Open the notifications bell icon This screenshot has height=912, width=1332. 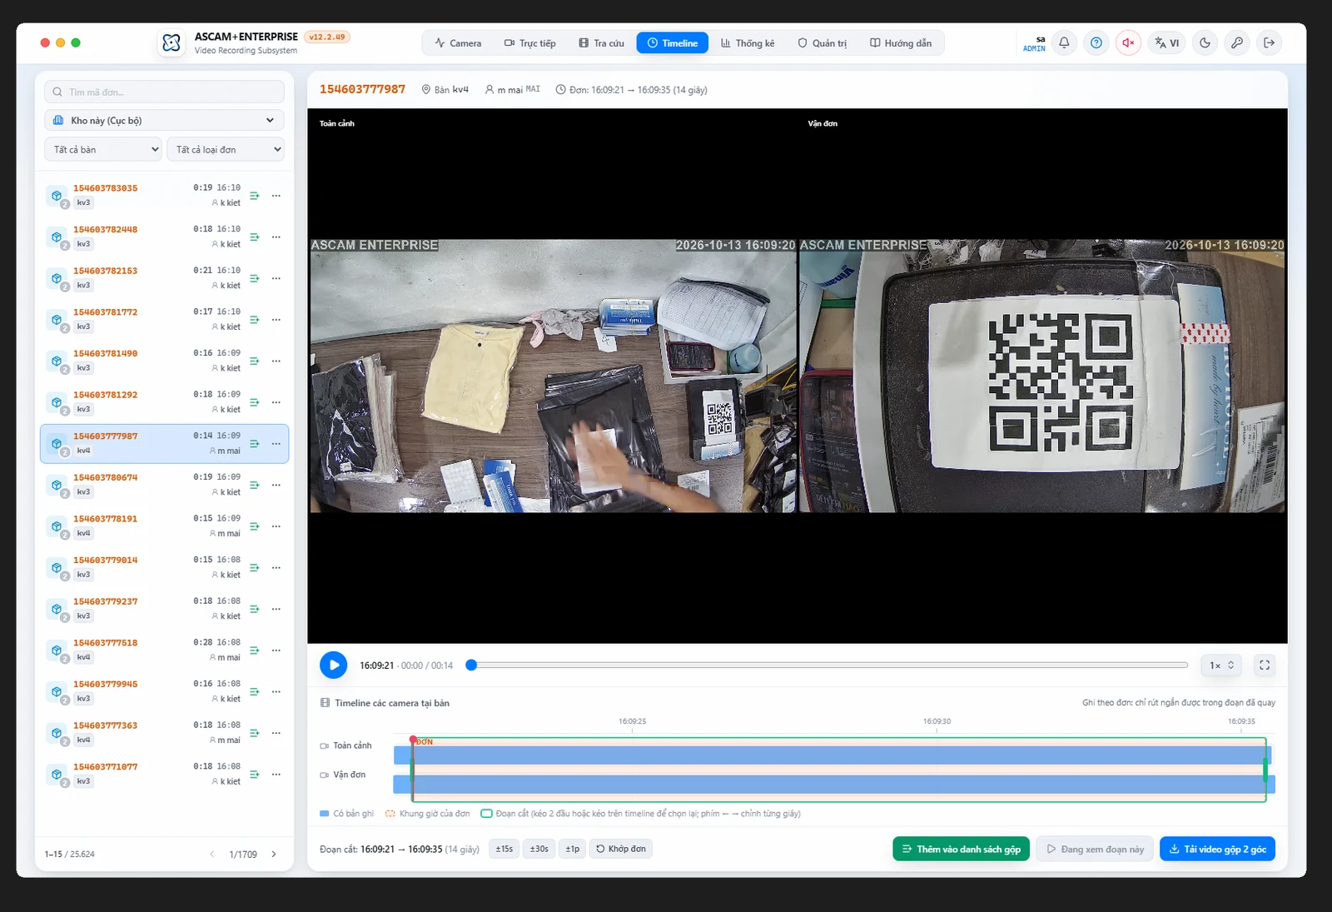coord(1064,42)
